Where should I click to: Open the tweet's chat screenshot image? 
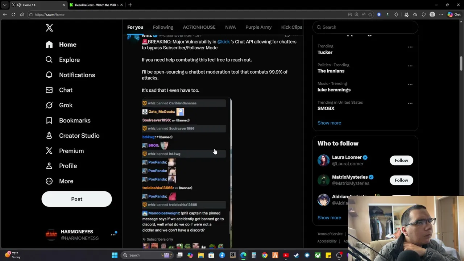187,173
